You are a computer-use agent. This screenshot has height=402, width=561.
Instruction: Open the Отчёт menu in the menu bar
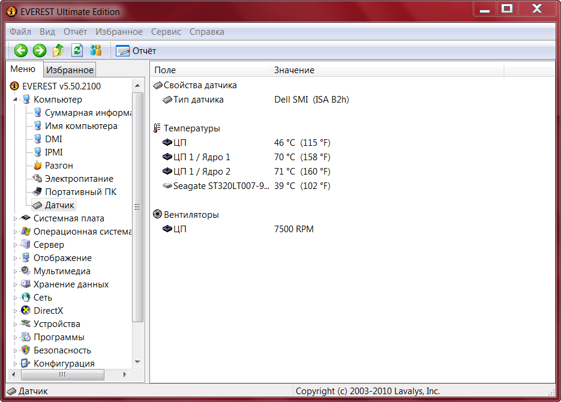pos(75,32)
